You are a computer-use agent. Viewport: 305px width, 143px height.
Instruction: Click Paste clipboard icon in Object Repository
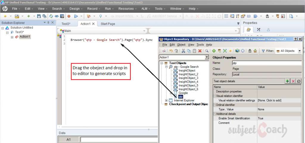[x=194, y=51]
